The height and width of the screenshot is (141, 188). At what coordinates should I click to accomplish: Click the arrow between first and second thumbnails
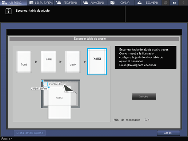tap(36, 62)
